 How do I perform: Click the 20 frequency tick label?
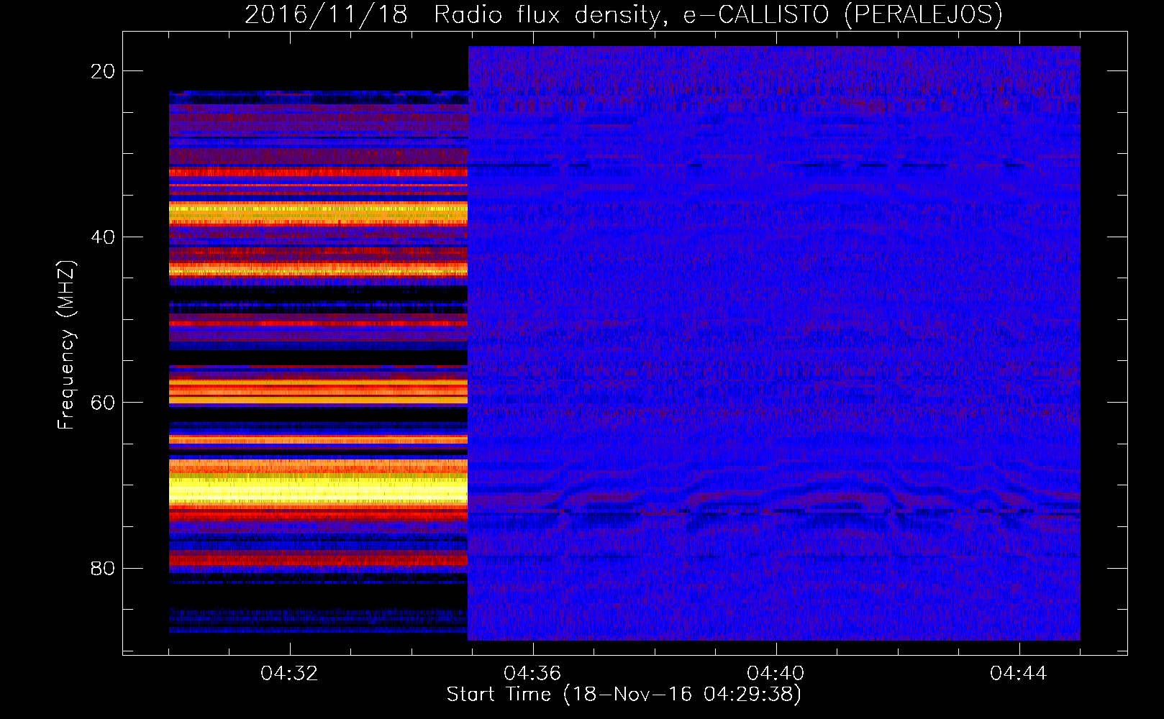104,71
